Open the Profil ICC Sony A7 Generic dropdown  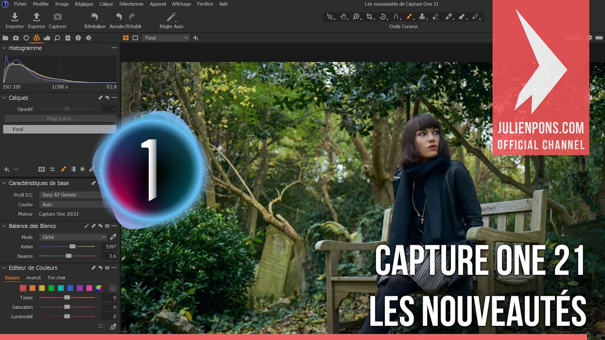pos(71,195)
